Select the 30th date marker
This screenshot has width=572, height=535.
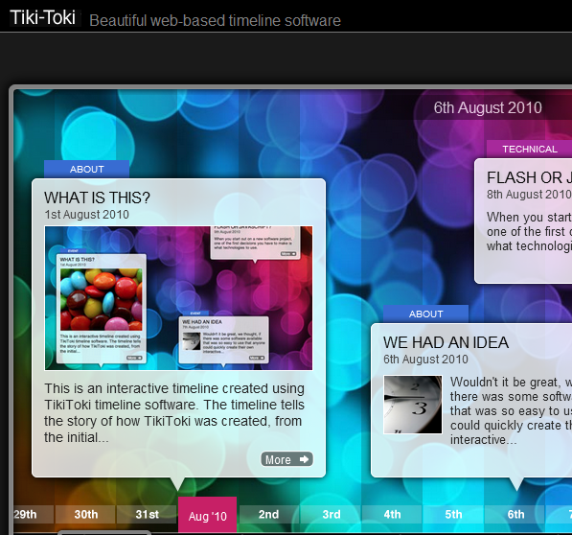(x=85, y=514)
